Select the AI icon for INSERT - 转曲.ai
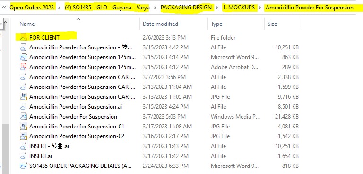Screen dimensions: 363x174 (23, 146)
